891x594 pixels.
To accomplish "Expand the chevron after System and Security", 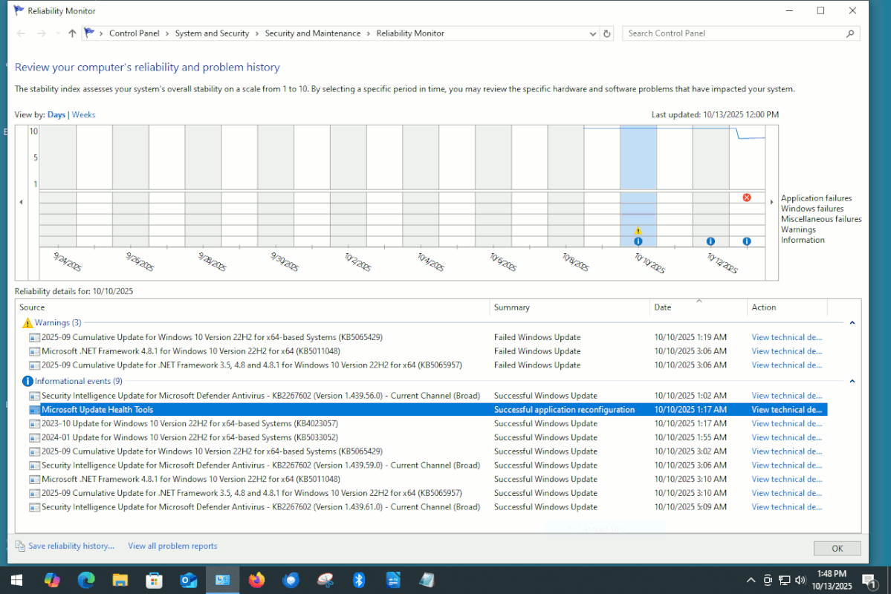I will tap(257, 33).
